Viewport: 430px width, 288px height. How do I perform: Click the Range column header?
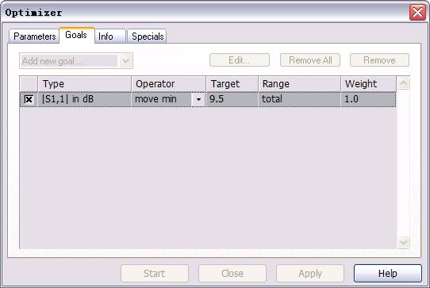point(299,84)
